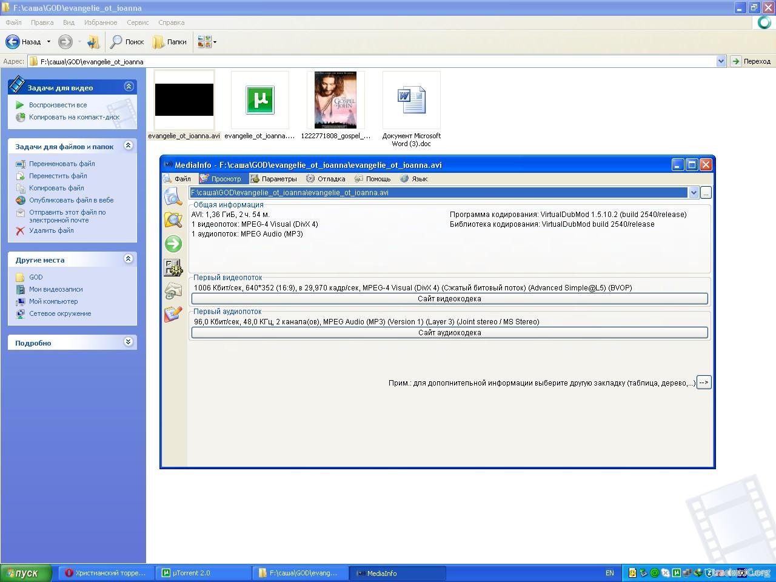Open MediaInfo preferences icon with gear
The image size is (776, 582).
pos(173,267)
